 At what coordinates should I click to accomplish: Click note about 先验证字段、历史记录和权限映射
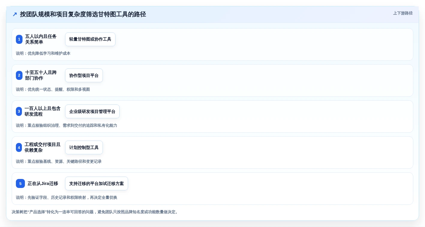pos(67,198)
